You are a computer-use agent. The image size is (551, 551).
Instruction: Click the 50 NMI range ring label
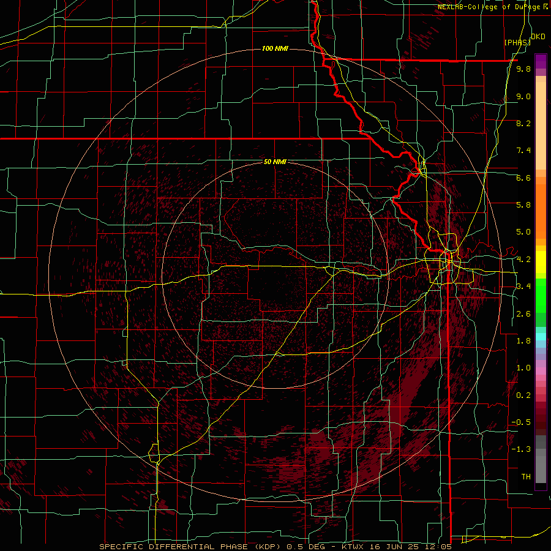click(275, 162)
